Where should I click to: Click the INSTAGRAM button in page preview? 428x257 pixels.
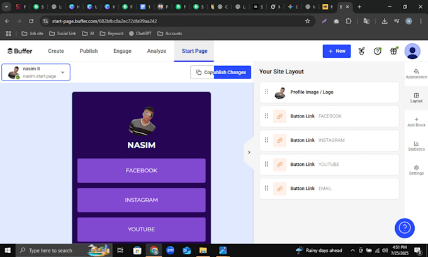142,200
